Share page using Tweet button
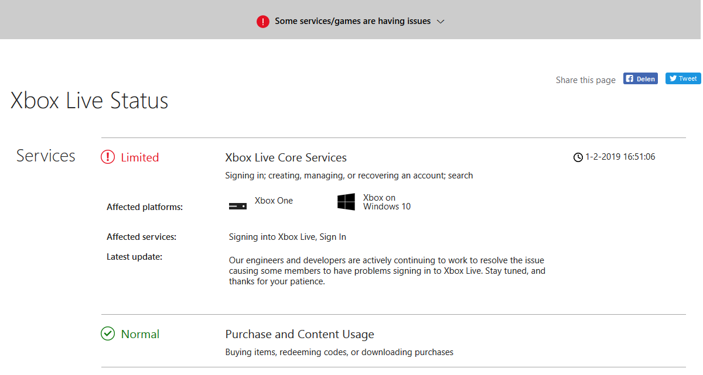 click(683, 78)
